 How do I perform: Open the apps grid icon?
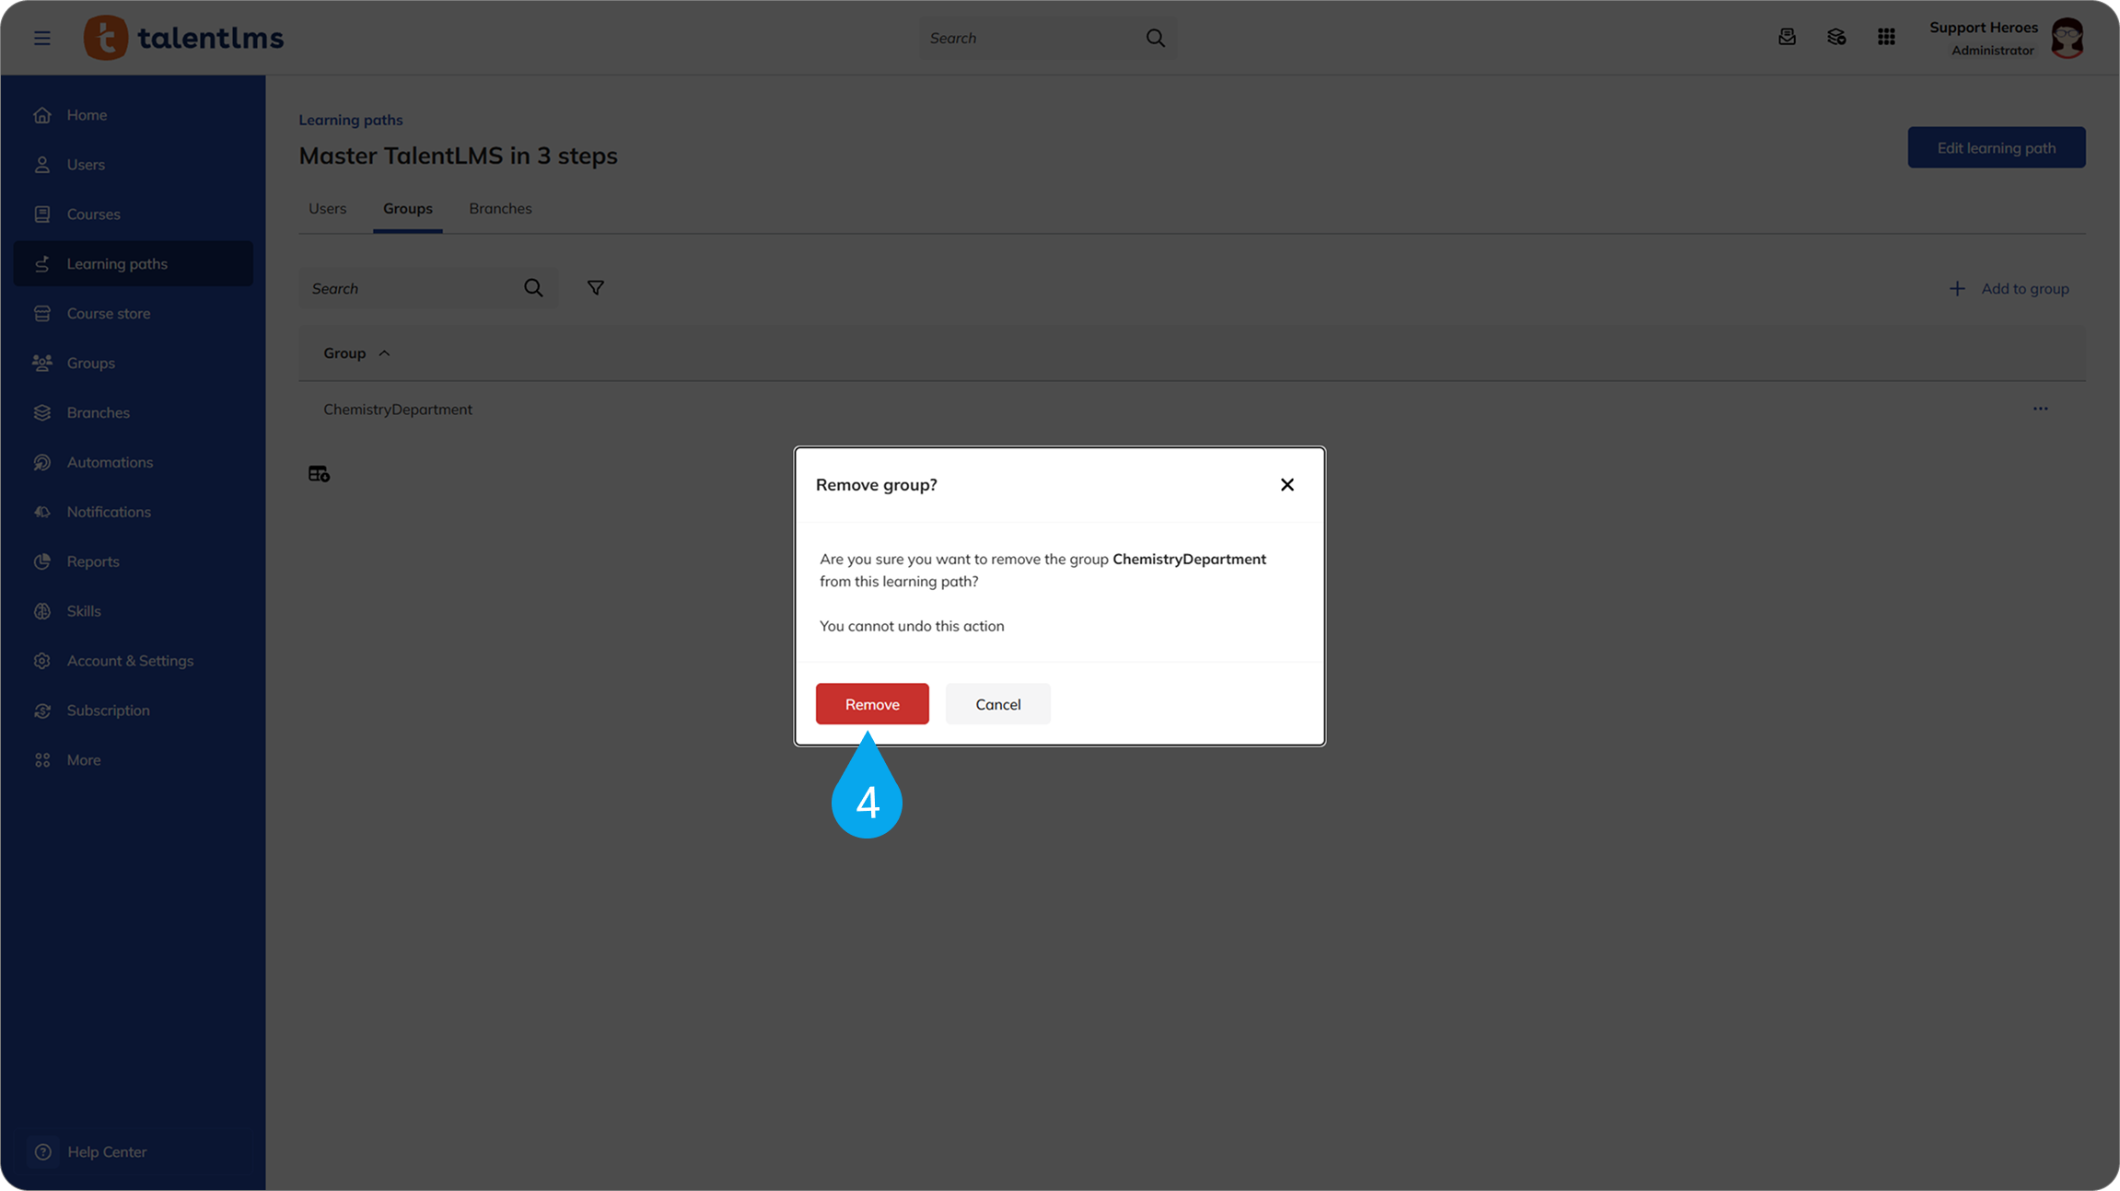[x=1886, y=37]
